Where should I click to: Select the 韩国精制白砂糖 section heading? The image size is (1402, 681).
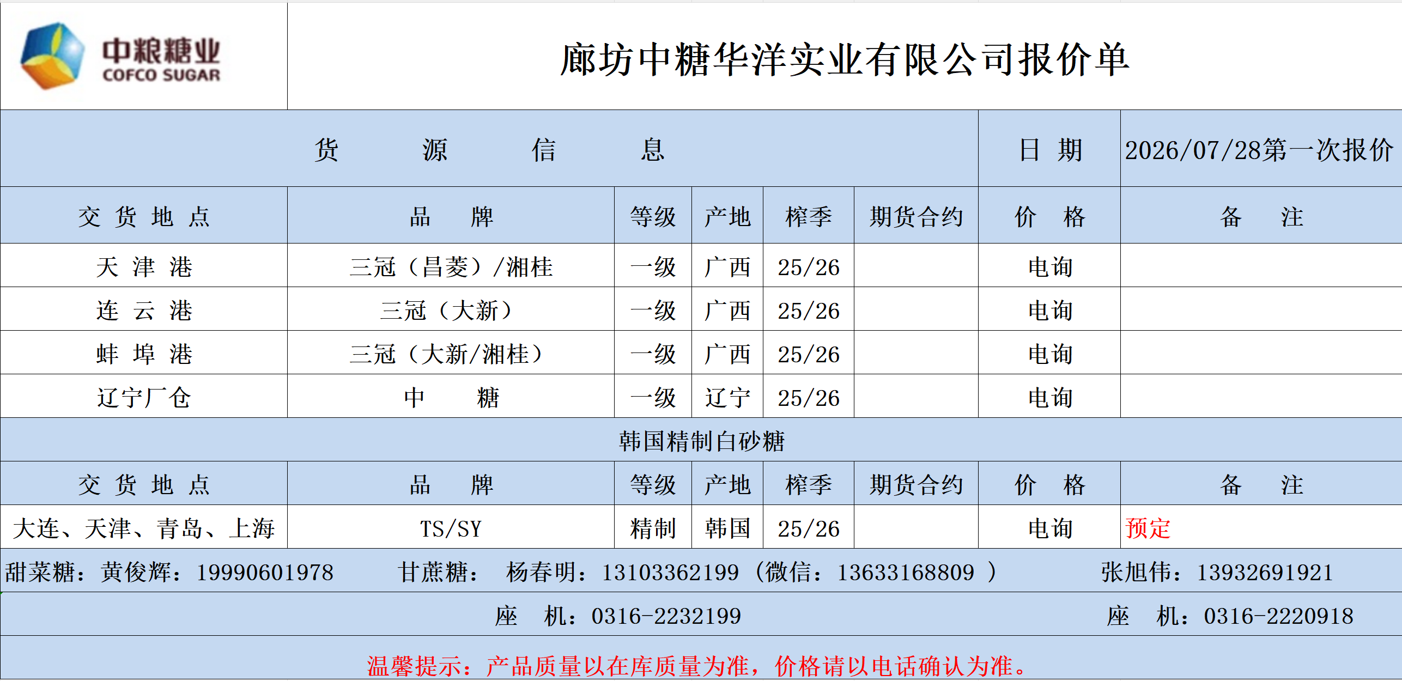pos(701,440)
